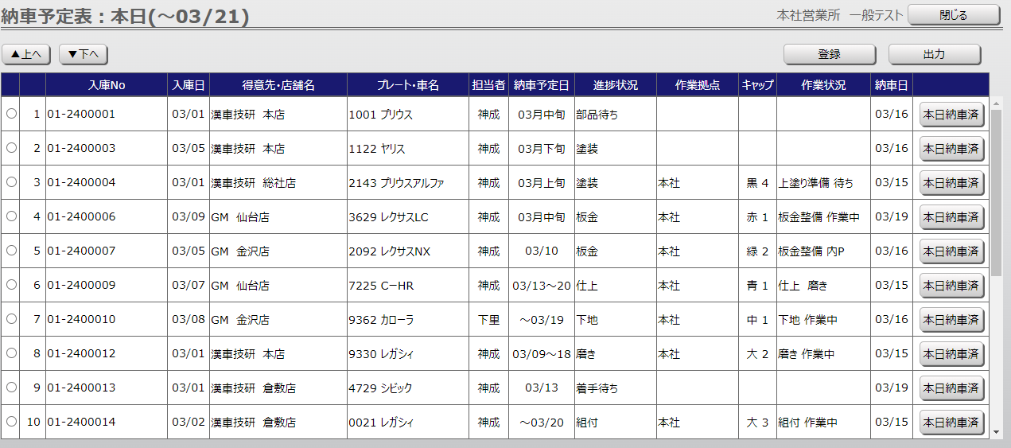Mark レクサスNX row as 本日納車済
Screen dimensions: 1011x448
(x=951, y=251)
